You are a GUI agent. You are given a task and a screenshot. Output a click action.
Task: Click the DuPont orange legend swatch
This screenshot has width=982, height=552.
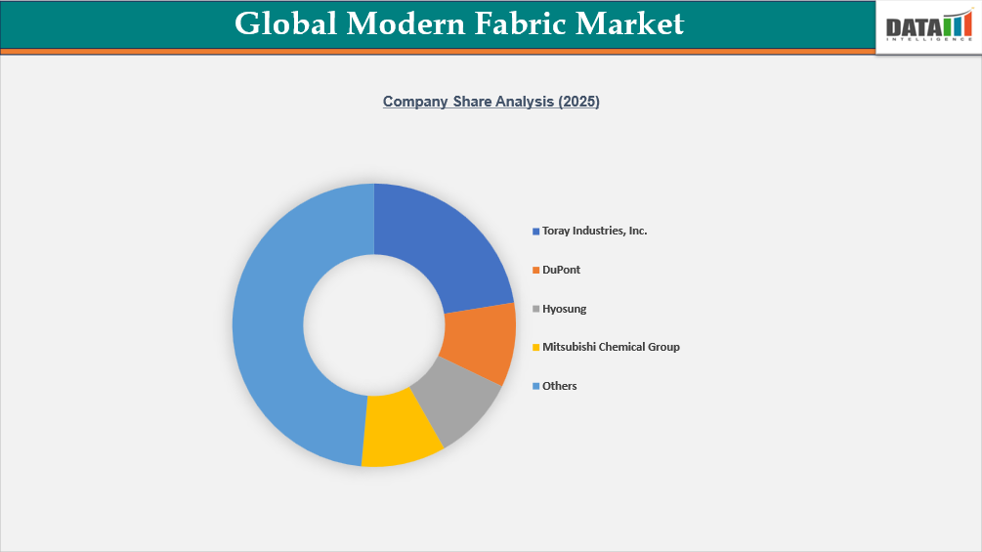tap(536, 271)
